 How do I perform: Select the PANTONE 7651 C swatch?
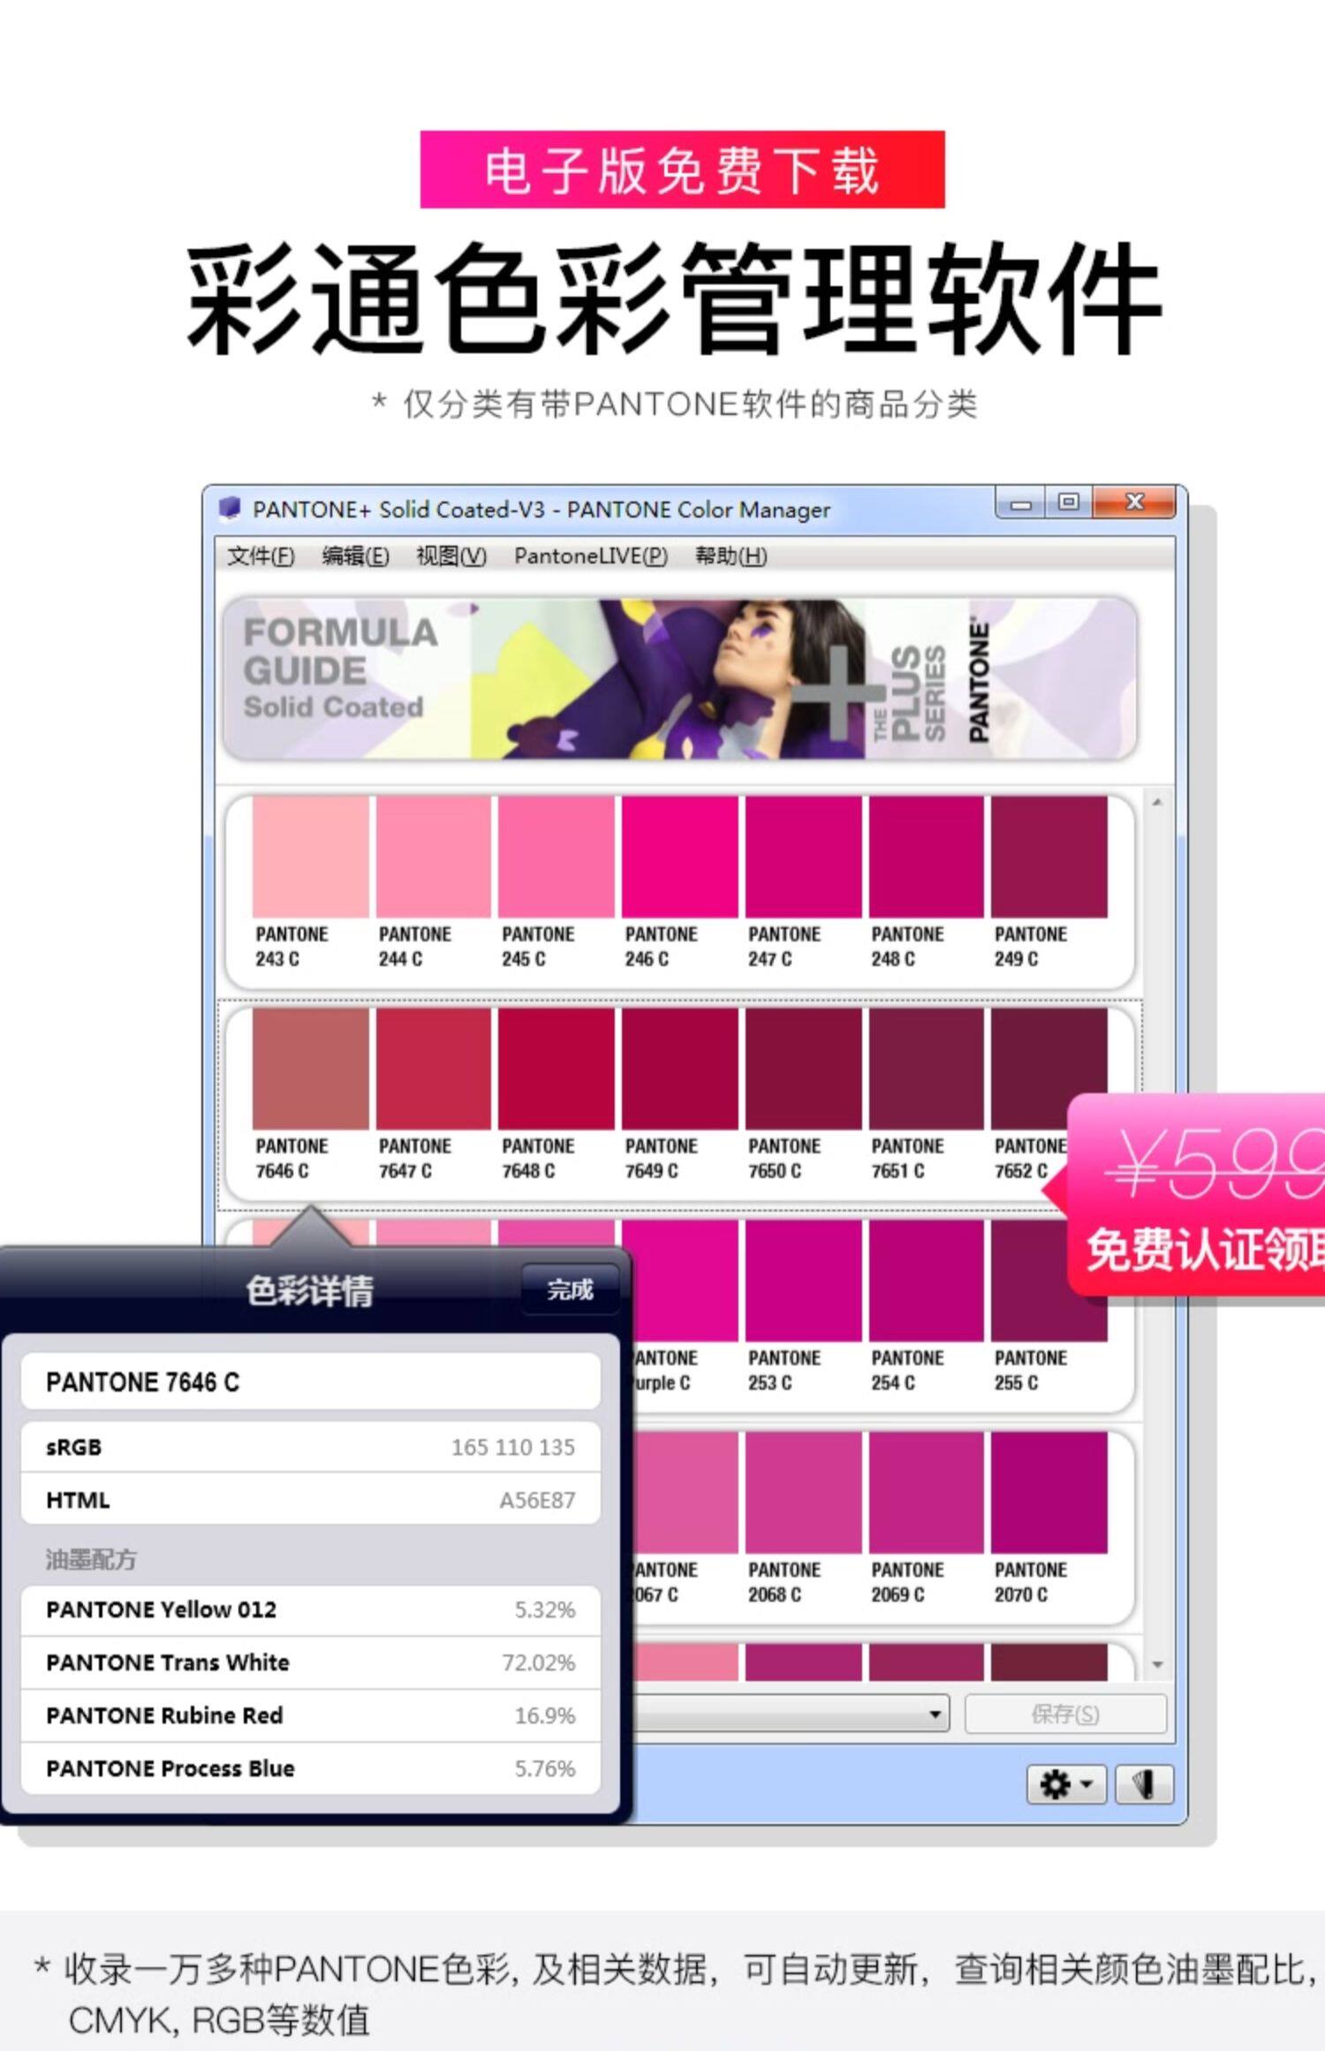[926, 1069]
